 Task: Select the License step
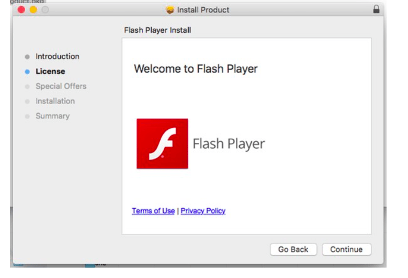click(x=50, y=71)
